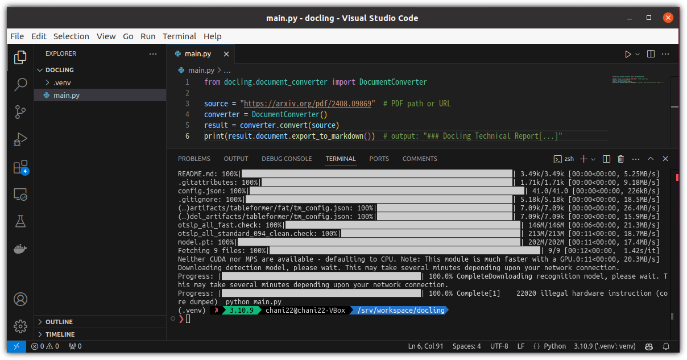Open the Explorer view in activity bar

tap(20, 57)
